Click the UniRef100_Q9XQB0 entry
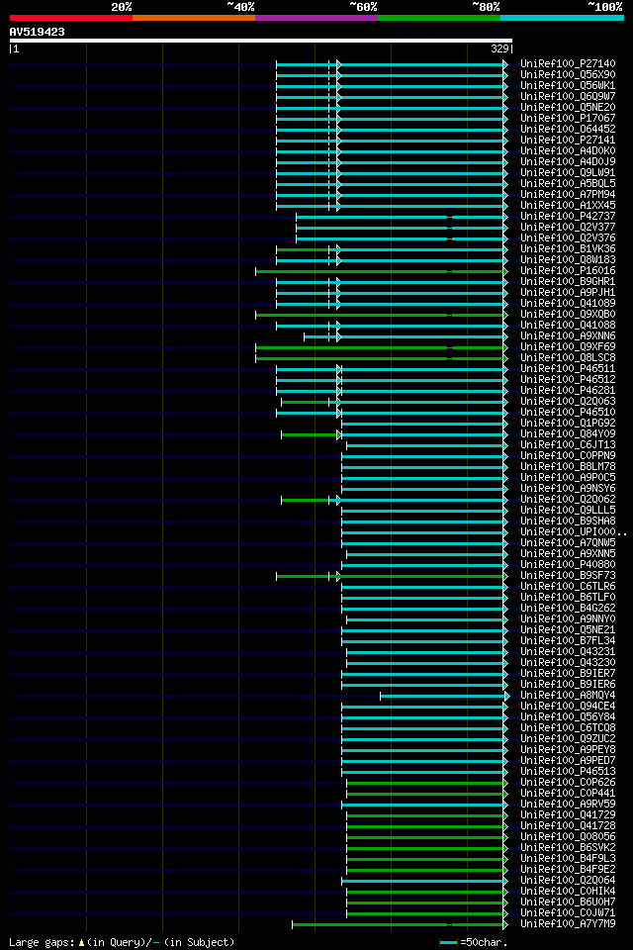This screenshot has width=633, height=950. [x=568, y=315]
